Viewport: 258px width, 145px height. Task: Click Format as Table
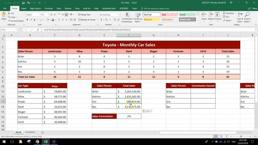tap(137, 18)
